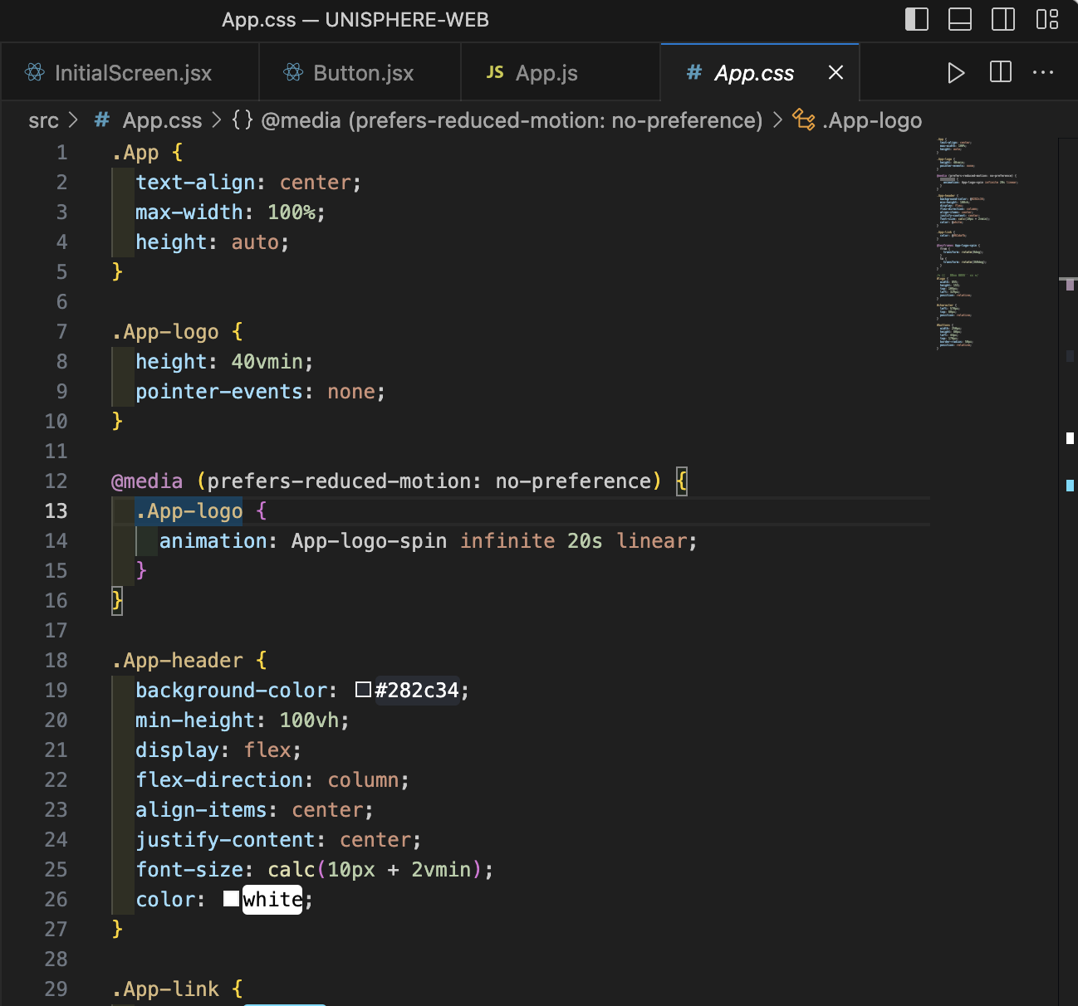Click the calc function on line 25
This screenshot has height=1006, width=1078.
[291, 870]
